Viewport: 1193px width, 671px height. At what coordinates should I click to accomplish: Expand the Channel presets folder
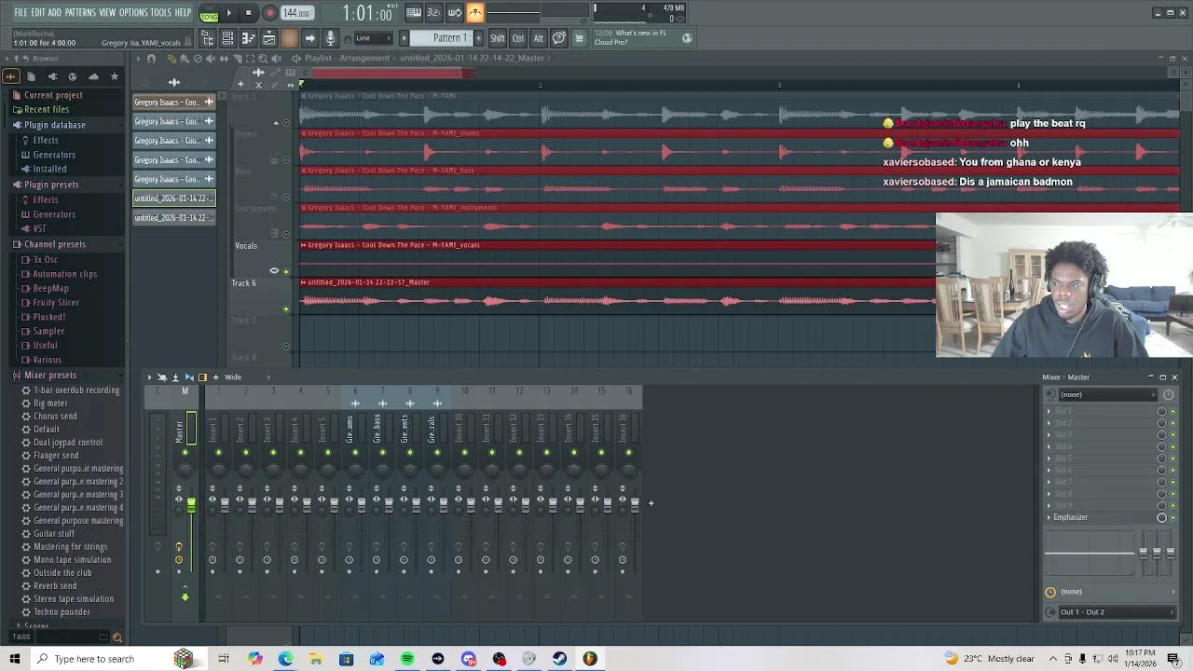[55, 244]
